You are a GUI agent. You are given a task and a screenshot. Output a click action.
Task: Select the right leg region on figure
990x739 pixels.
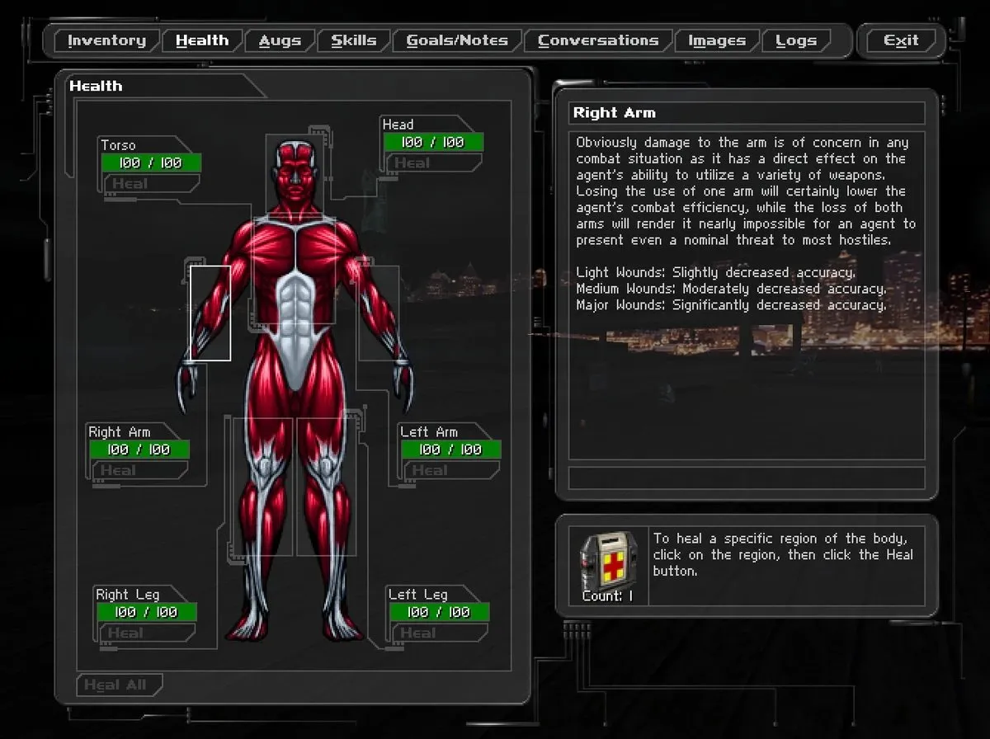262,487
